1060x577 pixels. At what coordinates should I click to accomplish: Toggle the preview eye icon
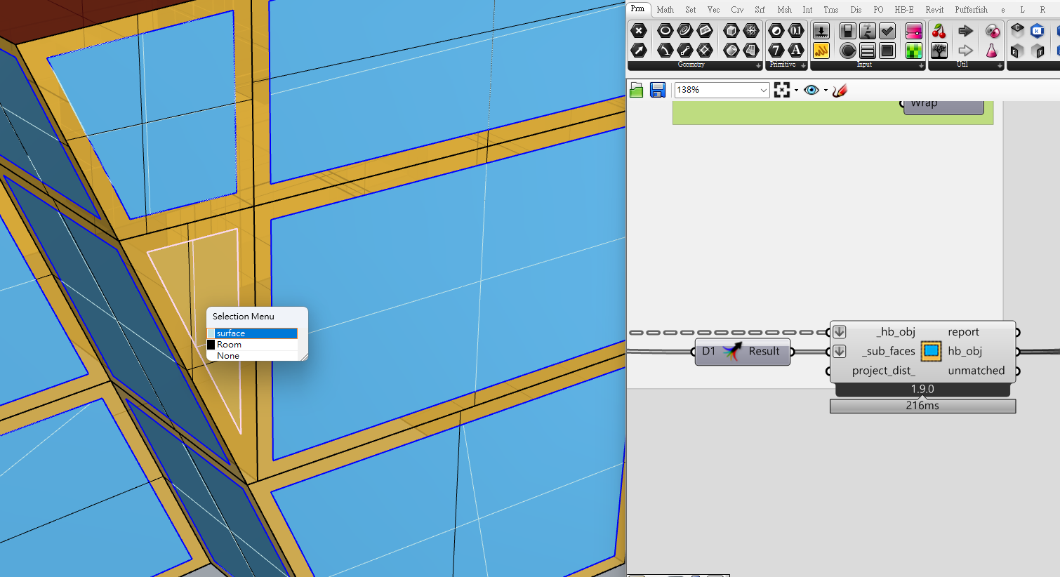(x=811, y=90)
